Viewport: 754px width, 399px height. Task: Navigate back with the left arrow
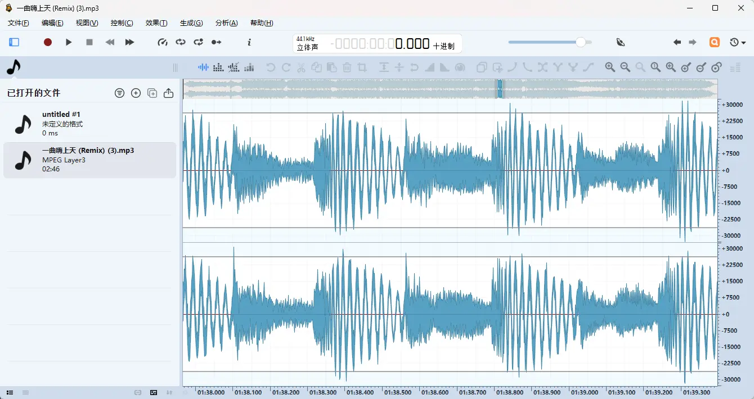pyautogui.click(x=677, y=42)
